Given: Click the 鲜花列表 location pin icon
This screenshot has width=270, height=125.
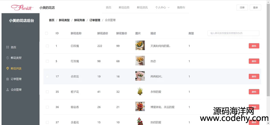Looking at the screenshot, I should [8, 68].
